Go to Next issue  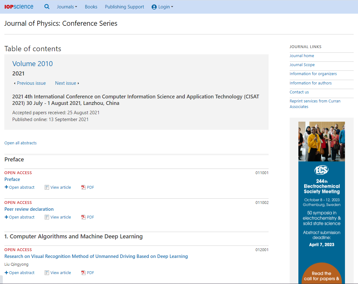(x=67, y=83)
